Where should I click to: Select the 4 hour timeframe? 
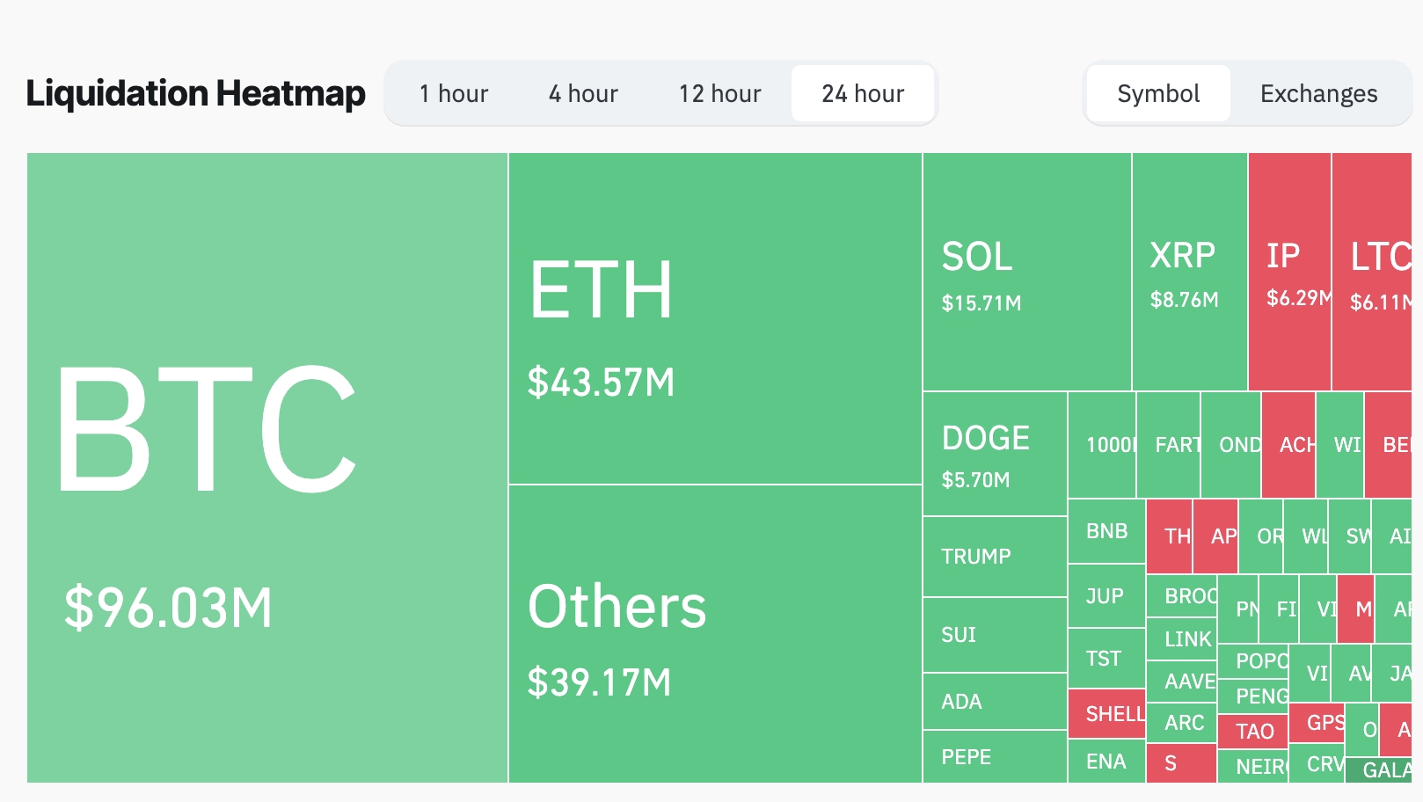[582, 93]
